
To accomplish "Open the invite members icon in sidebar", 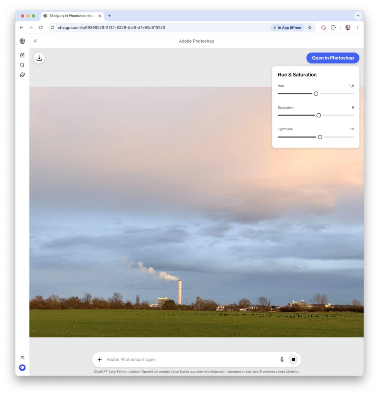I will pos(22,357).
